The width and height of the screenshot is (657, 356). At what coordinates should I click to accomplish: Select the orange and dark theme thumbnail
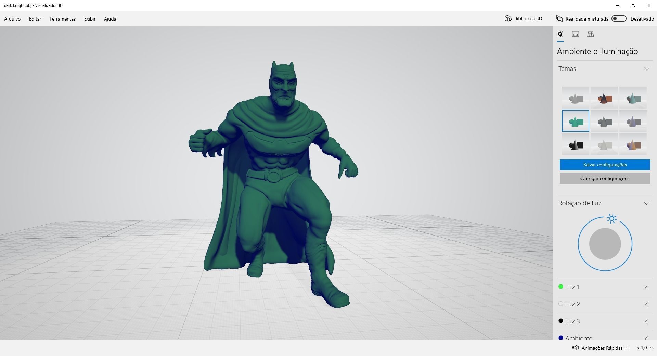604,98
